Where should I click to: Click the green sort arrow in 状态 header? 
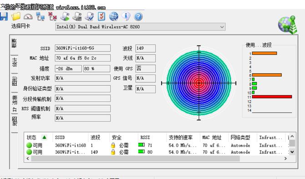click(x=44, y=138)
